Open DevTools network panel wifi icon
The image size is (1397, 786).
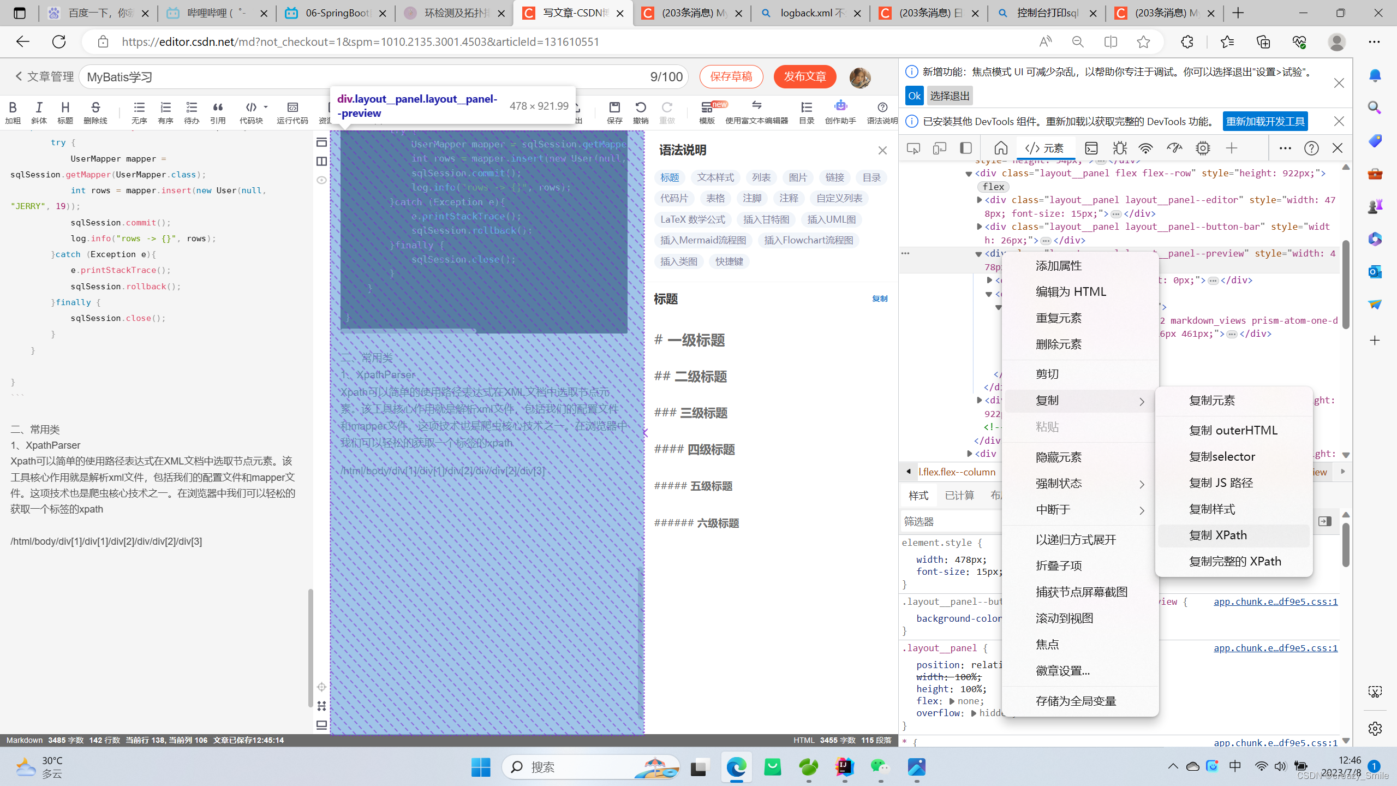(x=1145, y=148)
